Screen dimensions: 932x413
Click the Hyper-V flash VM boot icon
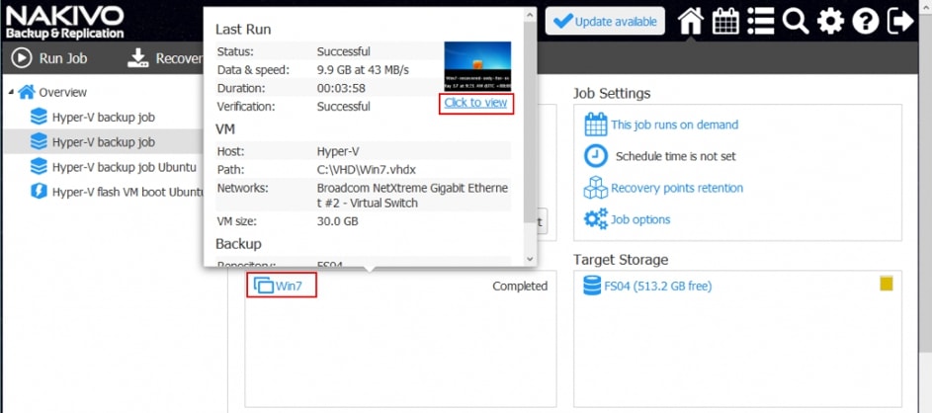point(40,192)
